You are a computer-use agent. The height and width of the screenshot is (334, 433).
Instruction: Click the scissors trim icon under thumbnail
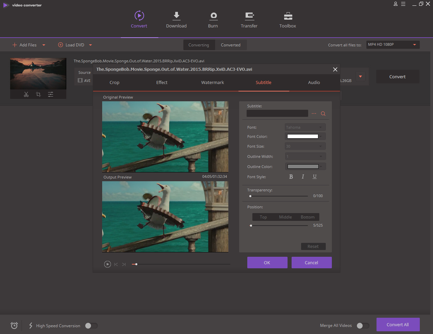click(x=26, y=95)
